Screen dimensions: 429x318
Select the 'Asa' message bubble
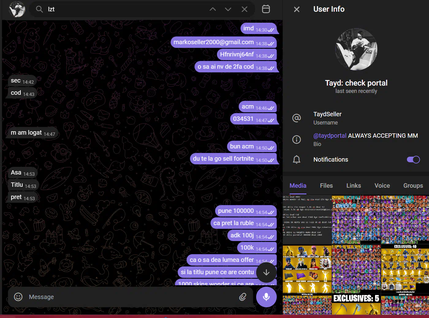[23, 173]
